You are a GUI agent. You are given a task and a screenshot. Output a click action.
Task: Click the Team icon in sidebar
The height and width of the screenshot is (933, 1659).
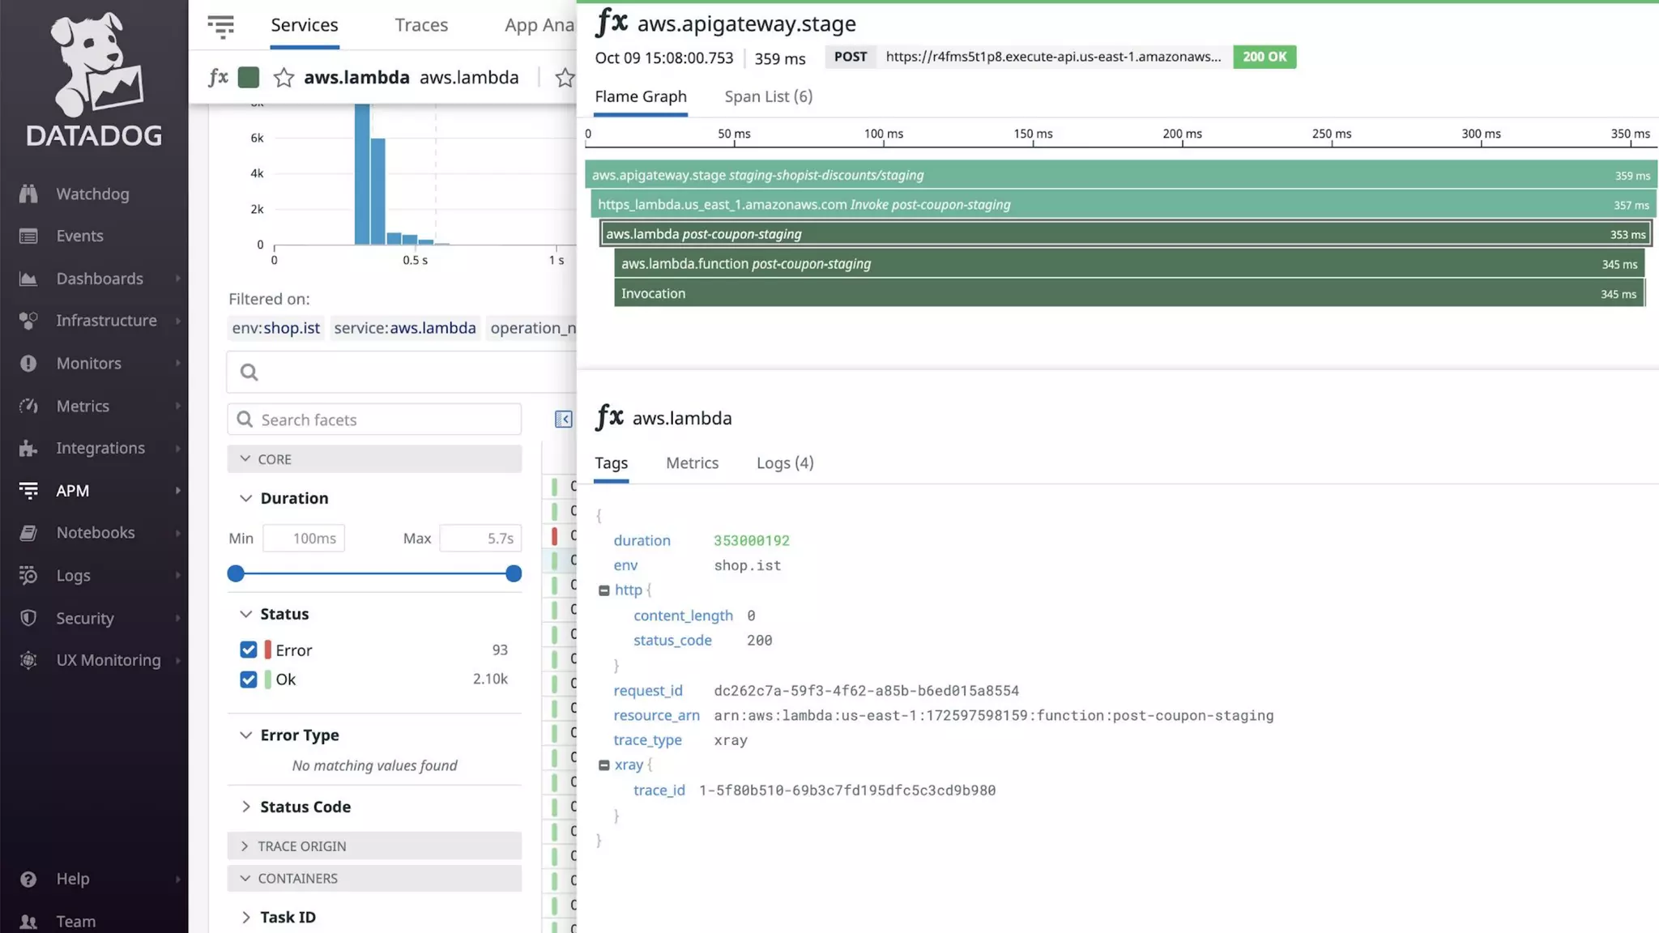[28, 921]
